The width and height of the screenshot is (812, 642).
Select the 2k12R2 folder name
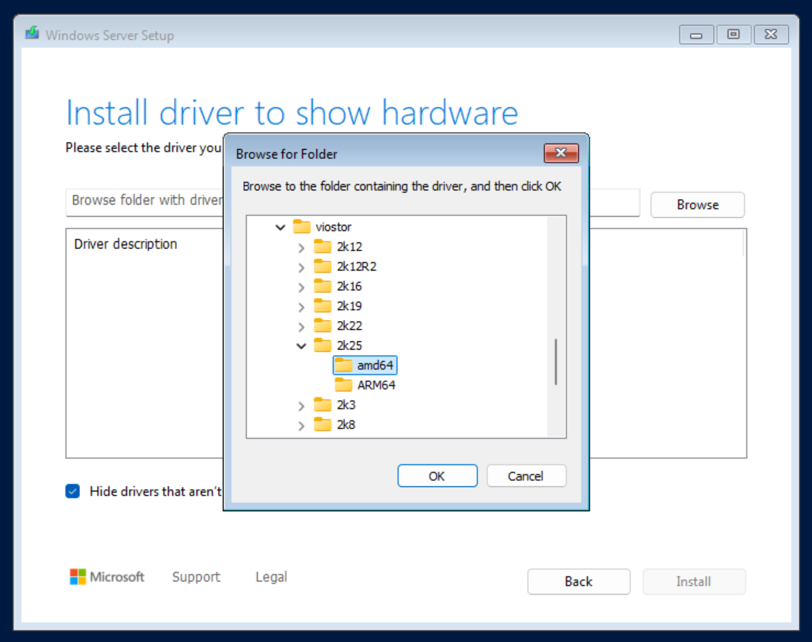(356, 266)
